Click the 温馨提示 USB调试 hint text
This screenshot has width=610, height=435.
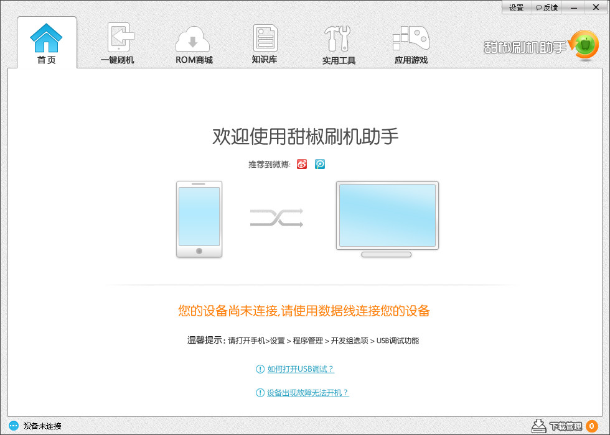pos(303,341)
